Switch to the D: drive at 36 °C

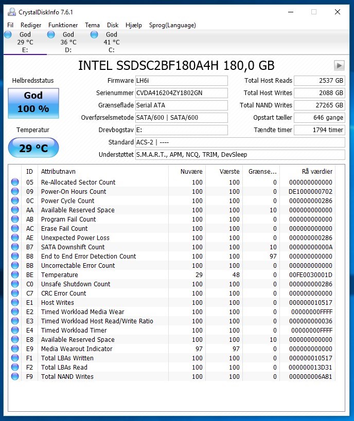[x=68, y=42]
